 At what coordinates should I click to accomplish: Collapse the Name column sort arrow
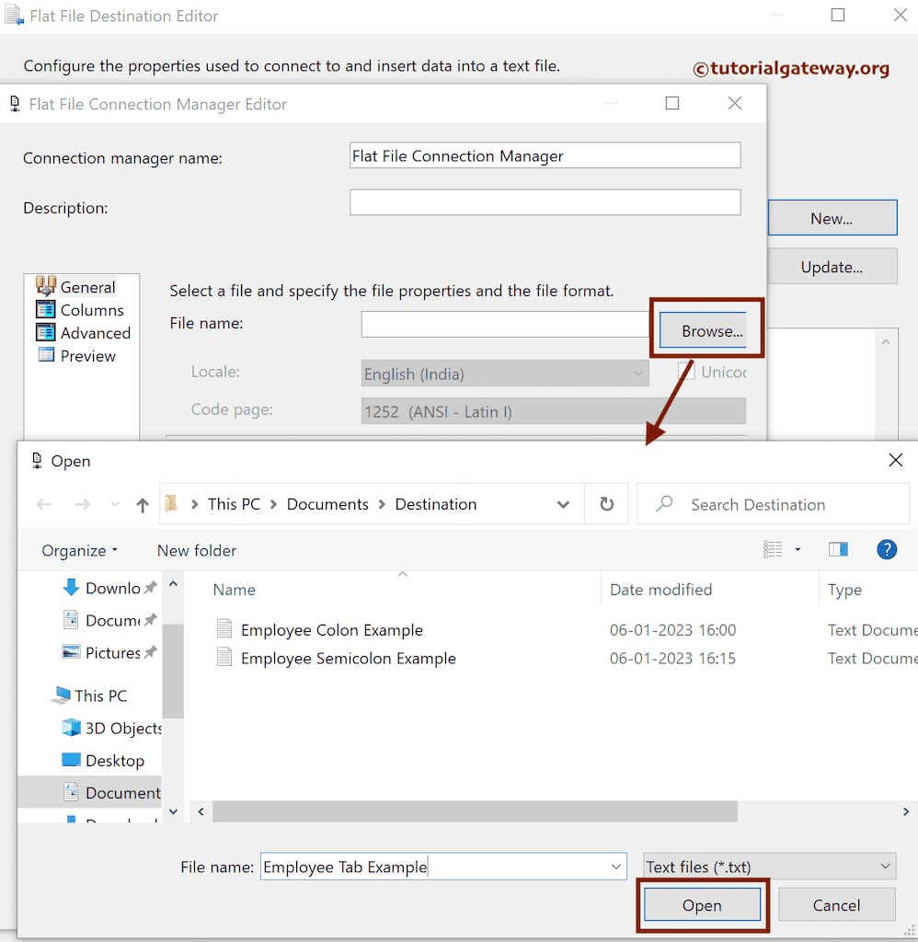(402, 573)
